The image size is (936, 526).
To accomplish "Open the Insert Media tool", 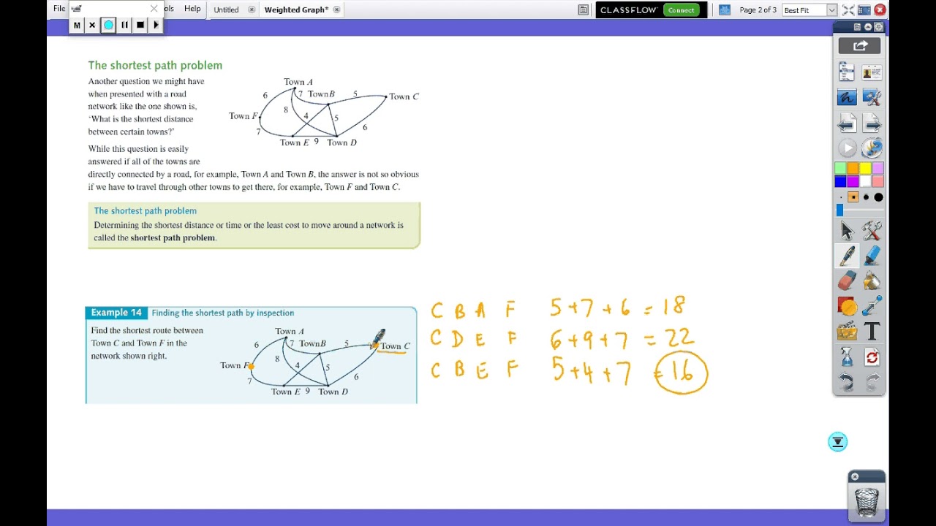I will pyautogui.click(x=847, y=332).
